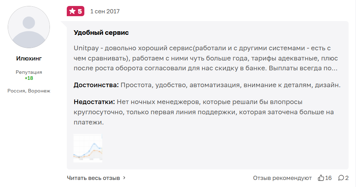Click the star icon in rating badge

coord(72,11)
